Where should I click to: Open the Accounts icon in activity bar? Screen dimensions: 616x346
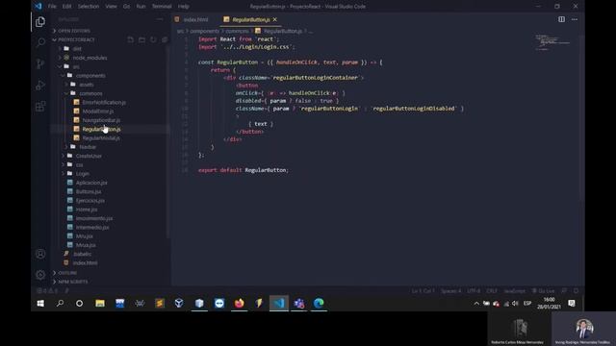click(40, 254)
